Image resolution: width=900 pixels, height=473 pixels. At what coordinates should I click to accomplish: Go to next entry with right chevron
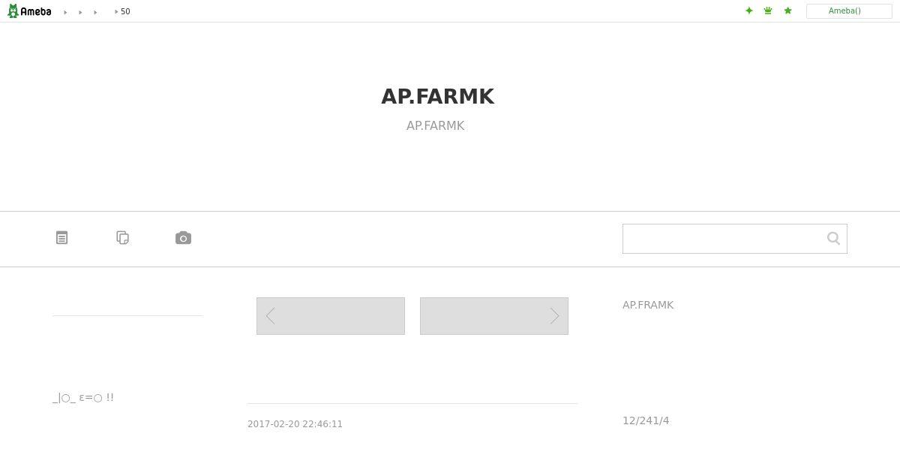click(x=494, y=316)
